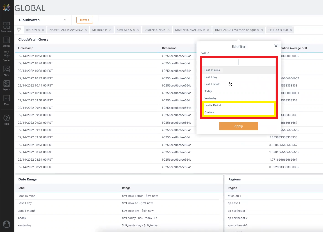Click the New + button
The width and height of the screenshot is (323, 232).
pos(85,20)
